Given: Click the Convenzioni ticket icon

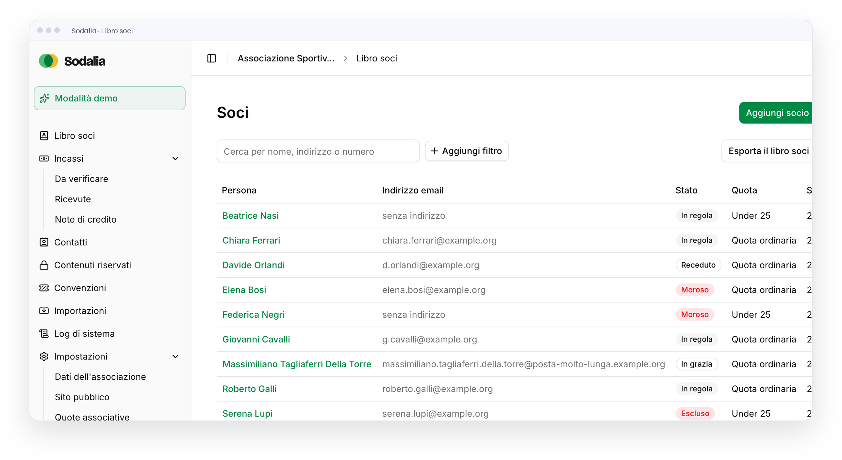Looking at the screenshot, I should click(x=44, y=288).
